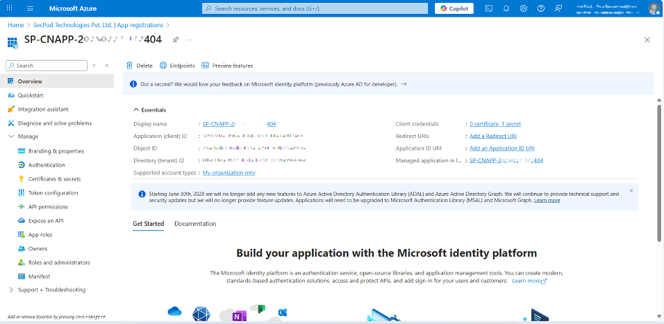Open the Cloud Shell icon in header
This screenshot has width=664, height=324.
coord(489,8)
